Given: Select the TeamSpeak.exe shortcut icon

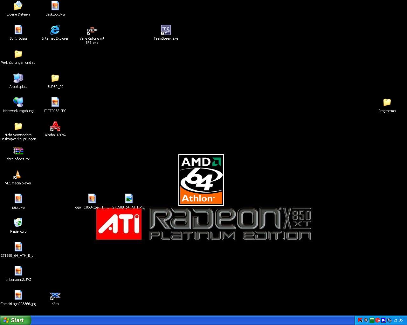Looking at the screenshot, I should [x=166, y=30].
